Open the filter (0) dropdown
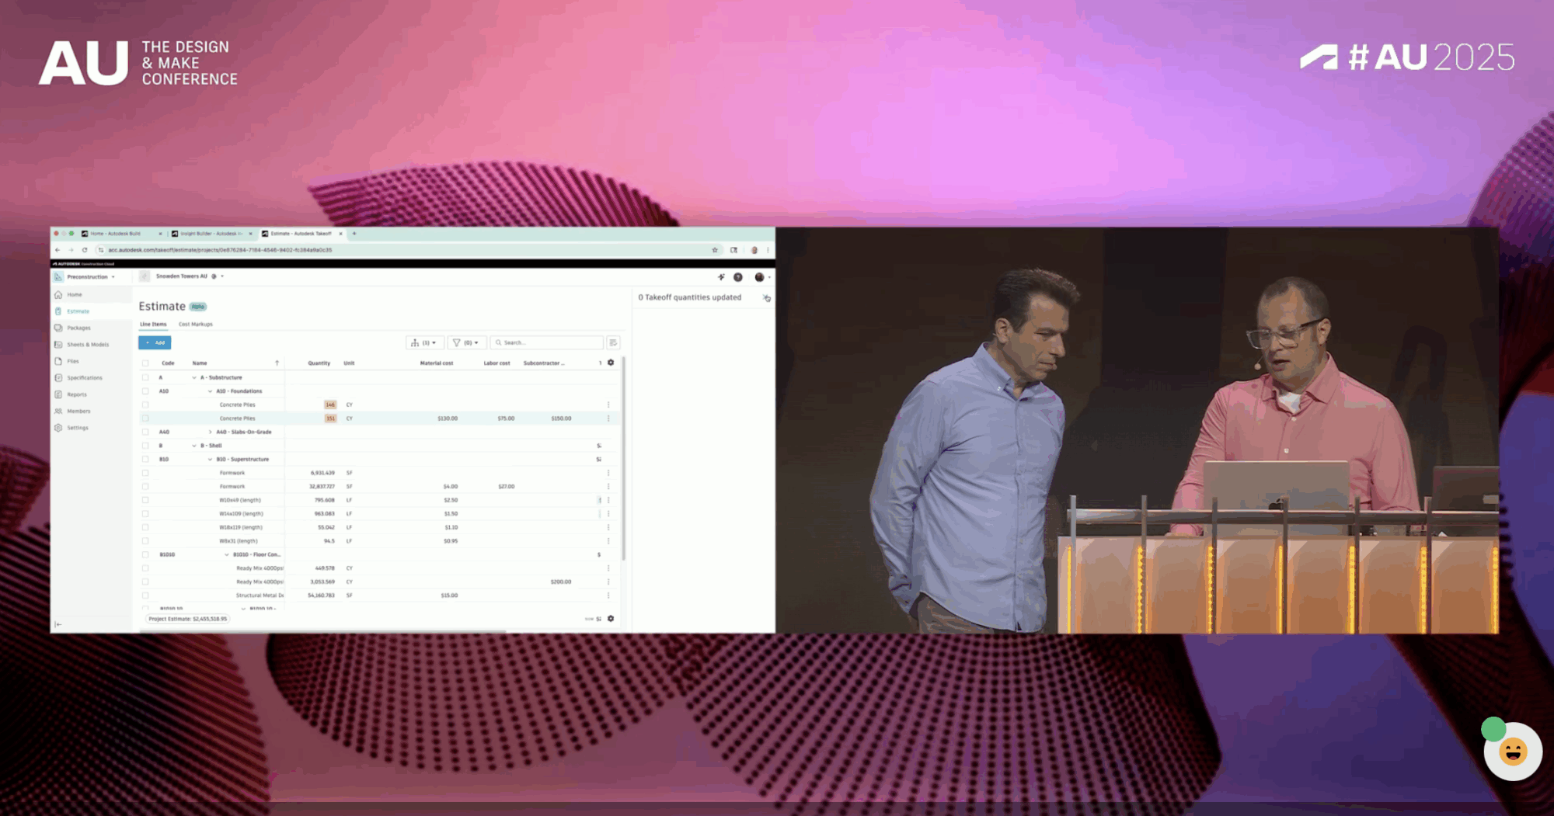This screenshot has width=1554, height=816. [467, 342]
